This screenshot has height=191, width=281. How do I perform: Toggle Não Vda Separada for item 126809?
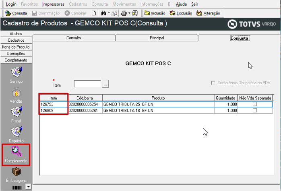pyautogui.click(x=255, y=110)
